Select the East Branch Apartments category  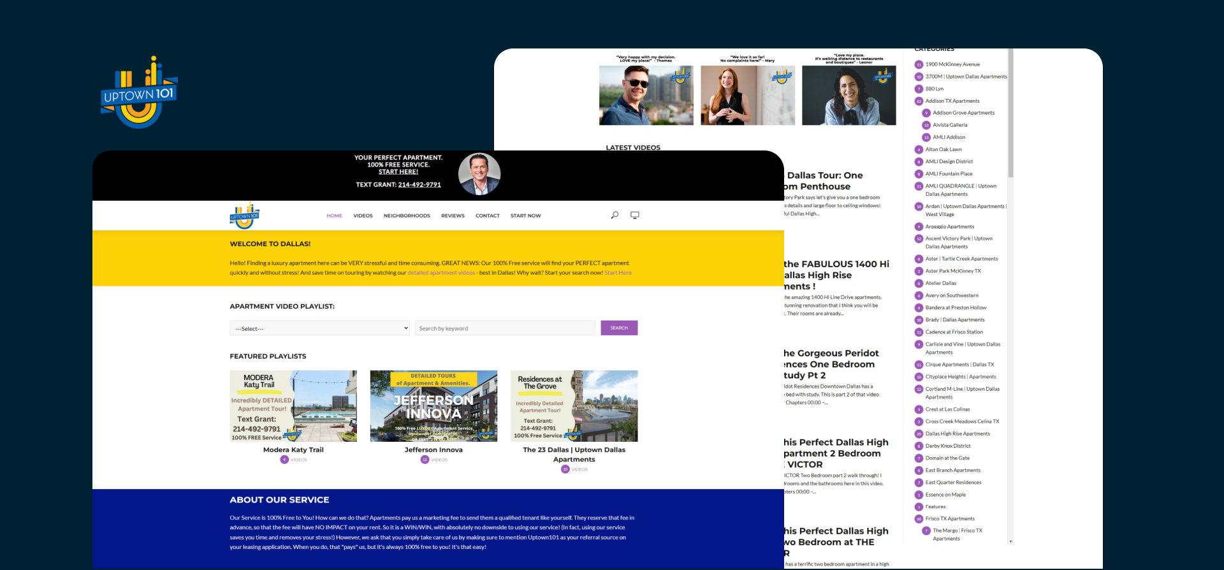(953, 470)
